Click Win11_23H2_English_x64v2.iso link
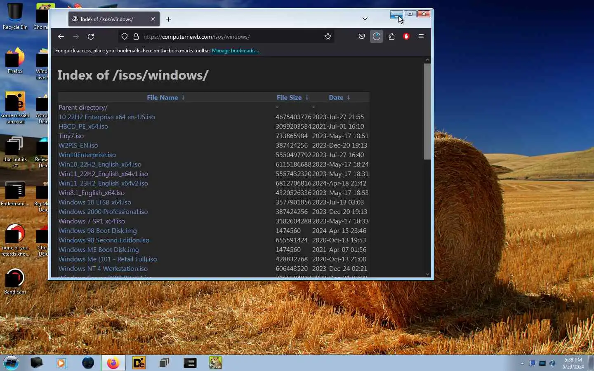594x371 pixels. coord(103,183)
